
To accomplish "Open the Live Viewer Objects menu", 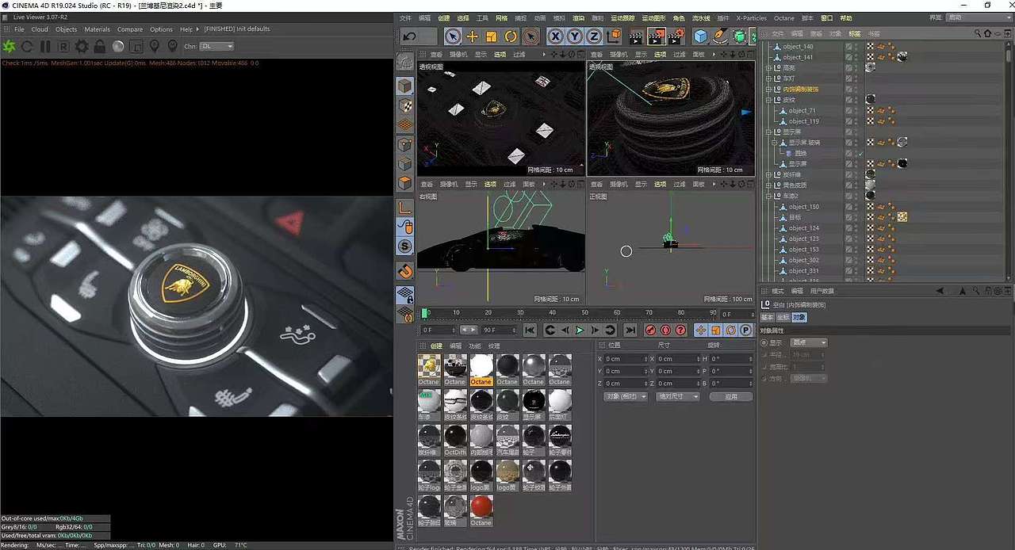I will click(66, 29).
